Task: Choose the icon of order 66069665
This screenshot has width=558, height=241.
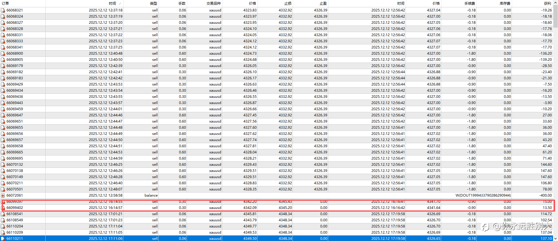Action: pyautogui.click(x=3, y=152)
